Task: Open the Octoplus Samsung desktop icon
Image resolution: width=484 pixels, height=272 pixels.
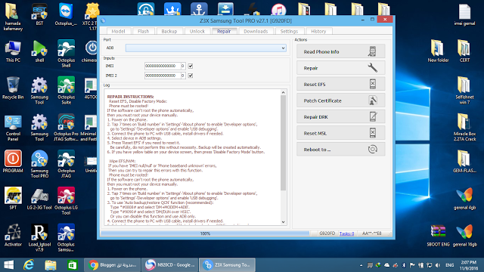Action: click(66, 238)
